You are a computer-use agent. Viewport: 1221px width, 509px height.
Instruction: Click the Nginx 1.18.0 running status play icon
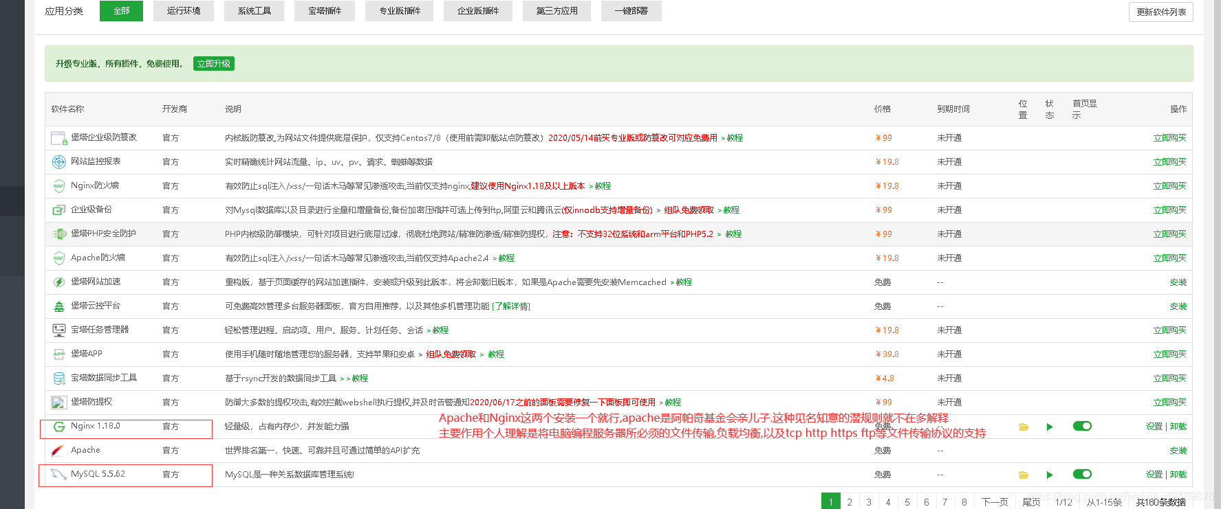pyautogui.click(x=1050, y=427)
